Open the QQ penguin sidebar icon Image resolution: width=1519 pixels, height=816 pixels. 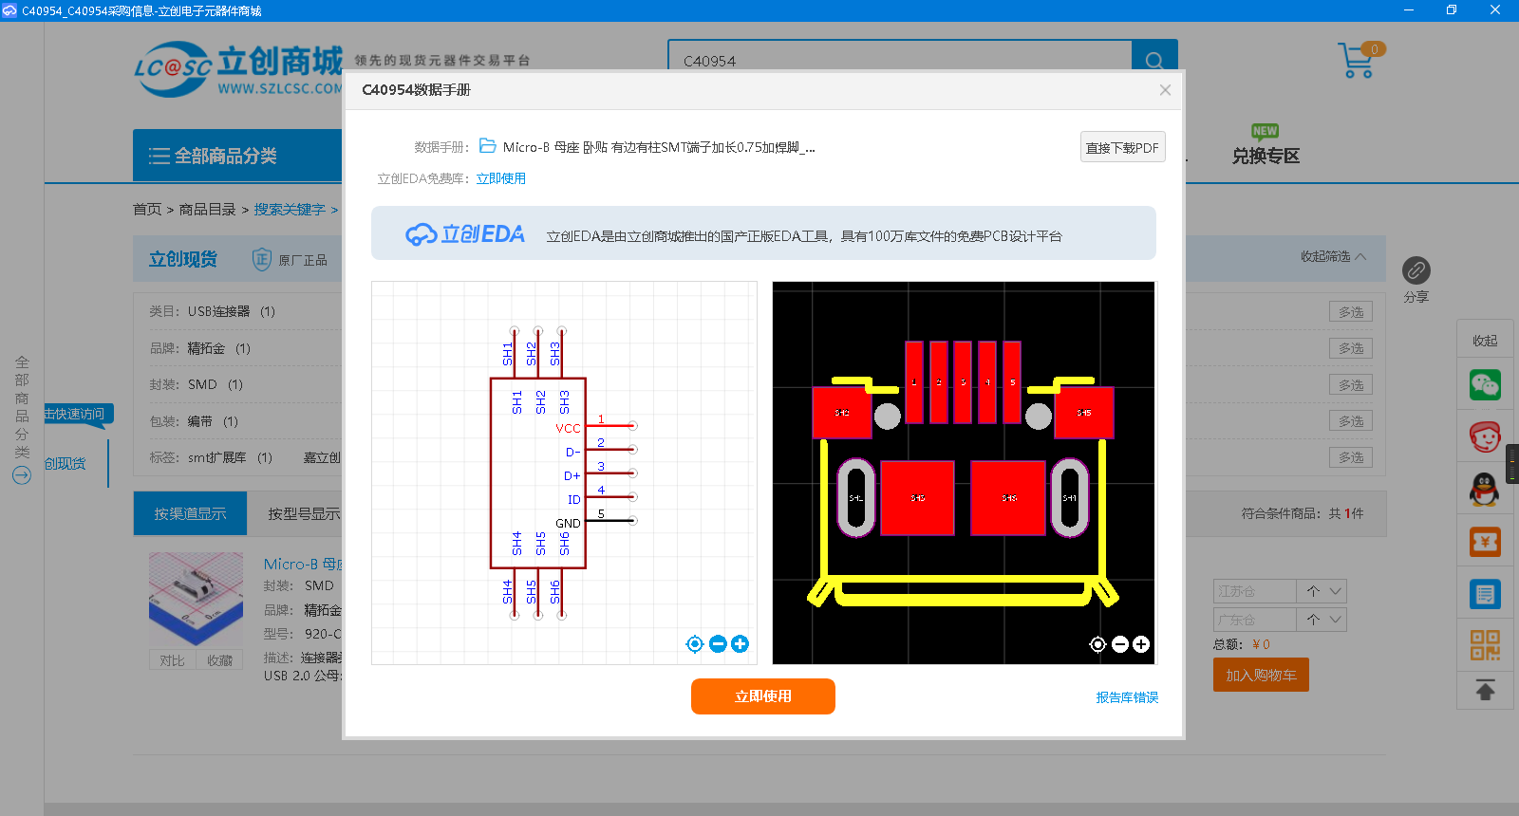1485,490
